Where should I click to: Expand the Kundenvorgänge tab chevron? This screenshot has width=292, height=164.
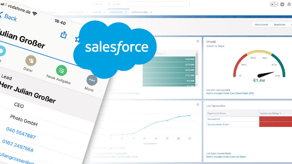pyautogui.click(x=87, y=12)
